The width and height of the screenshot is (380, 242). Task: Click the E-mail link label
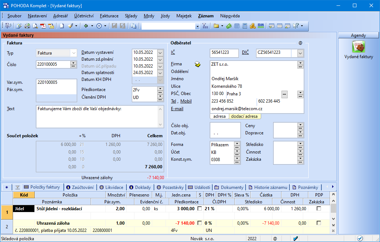point(177,109)
